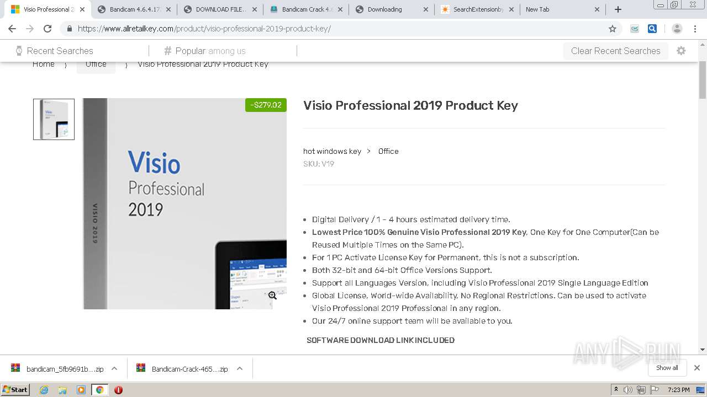Expand options for Bandicam-Crack-465 zip download
707x397 pixels.
[240, 368]
